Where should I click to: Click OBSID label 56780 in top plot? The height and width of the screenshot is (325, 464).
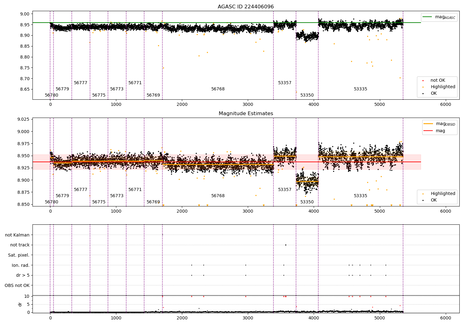(51, 95)
